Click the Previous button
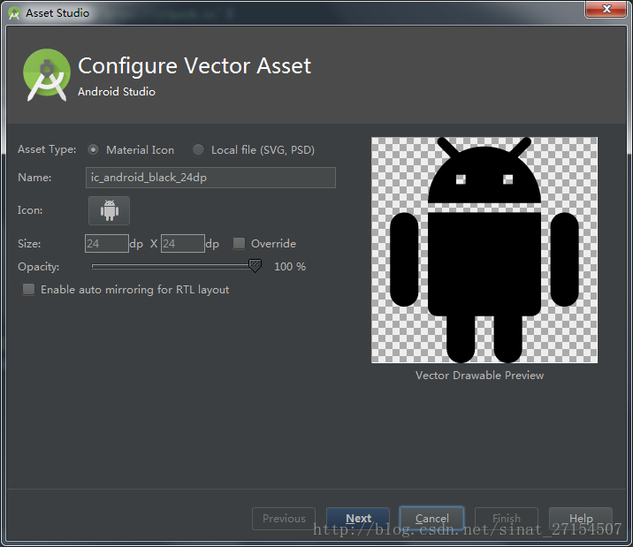Viewport: 633px width, 547px height. click(284, 519)
